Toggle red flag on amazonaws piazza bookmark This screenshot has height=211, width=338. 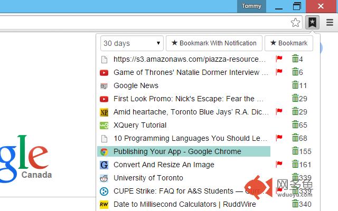pyautogui.click(x=279, y=59)
